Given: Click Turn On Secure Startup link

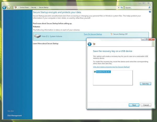Looking at the screenshot, I should point(93,34).
